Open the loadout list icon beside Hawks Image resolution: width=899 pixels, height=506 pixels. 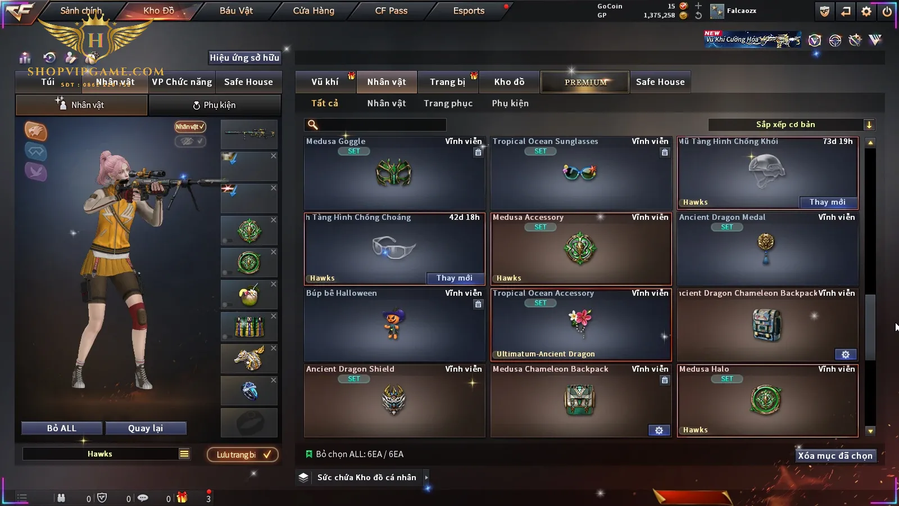[184, 454]
